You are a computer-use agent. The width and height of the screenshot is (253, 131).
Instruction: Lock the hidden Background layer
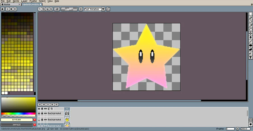click(x=42, y=120)
